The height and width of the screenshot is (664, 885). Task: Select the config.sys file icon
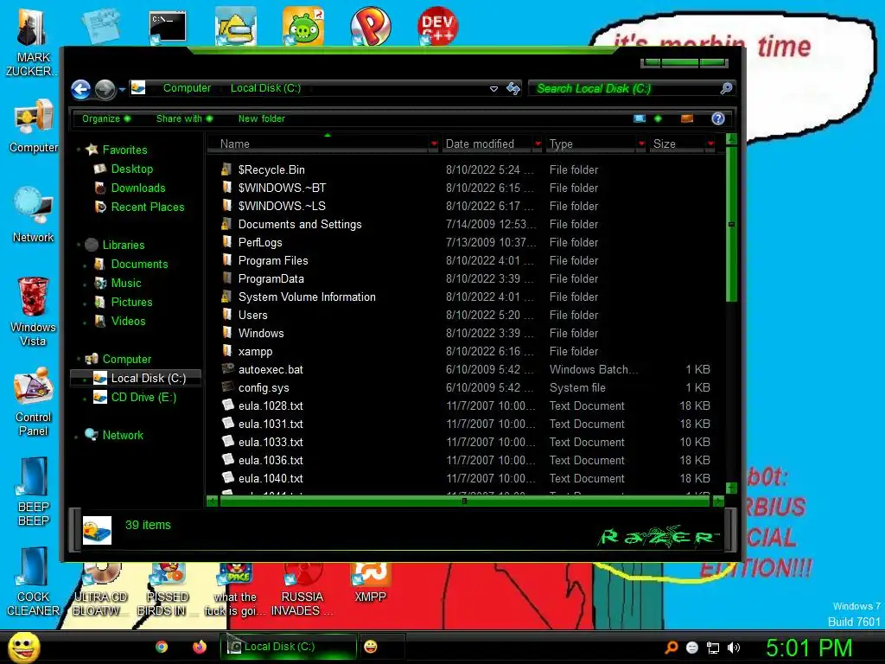click(227, 387)
